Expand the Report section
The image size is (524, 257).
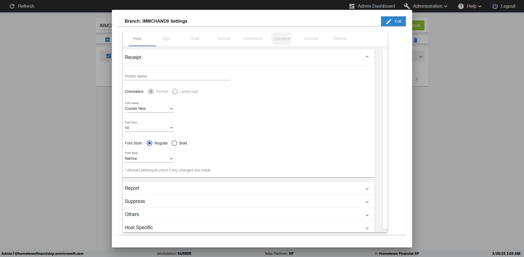point(367,189)
